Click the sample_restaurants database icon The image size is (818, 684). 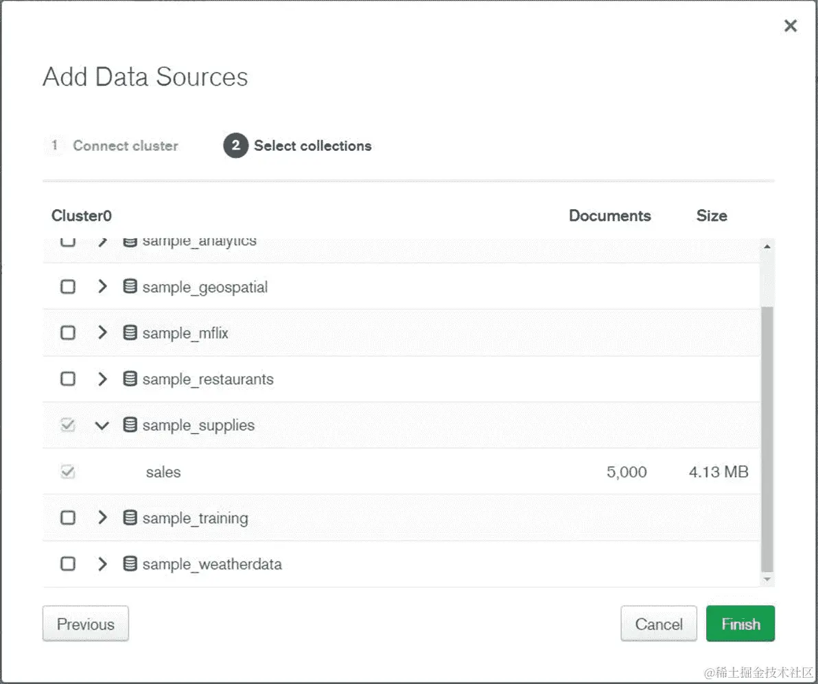130,379
